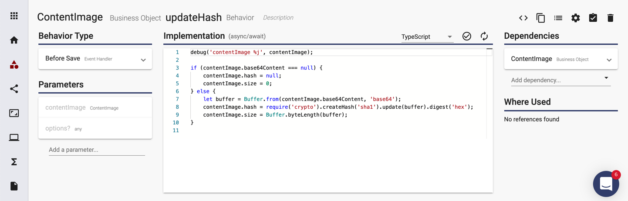The height and width of the screenshot is (201, 628).
Task: Open the laptop icon in sidebar
Action: (x=14, y=137)
